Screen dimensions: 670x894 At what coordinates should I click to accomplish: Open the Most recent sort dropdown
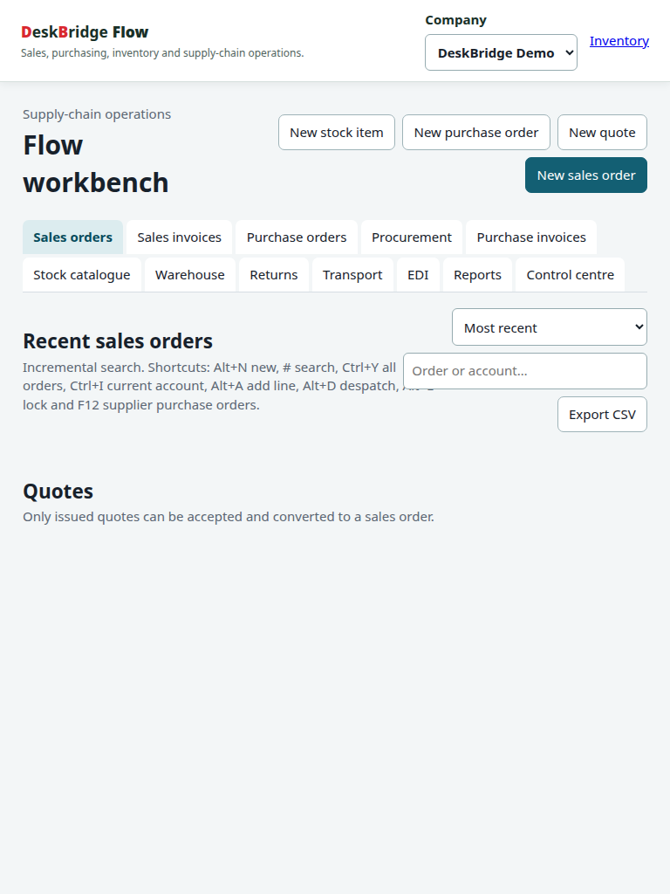pyautogui.click(x=550, y=327)
